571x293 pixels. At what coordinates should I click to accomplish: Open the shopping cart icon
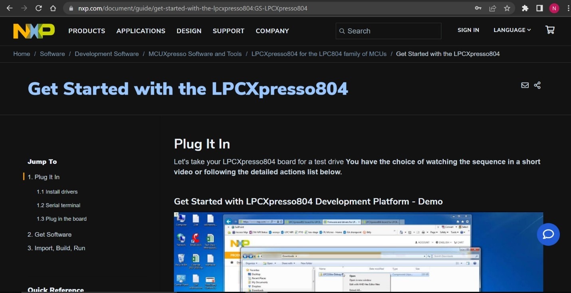point(550,30)
